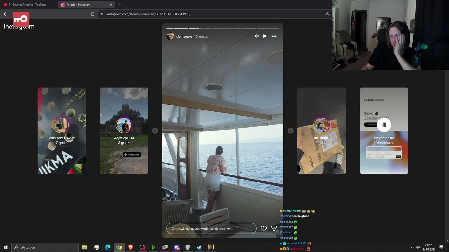The image size is (449, 252).
Task: Open the demonzw username link
Action: (x=184, y=36)
